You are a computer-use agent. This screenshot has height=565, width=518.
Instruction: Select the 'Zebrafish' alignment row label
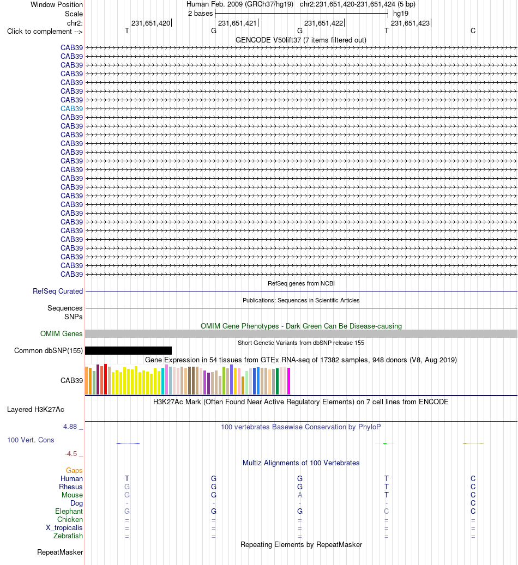pyautogui.click(x=68, y=536)
